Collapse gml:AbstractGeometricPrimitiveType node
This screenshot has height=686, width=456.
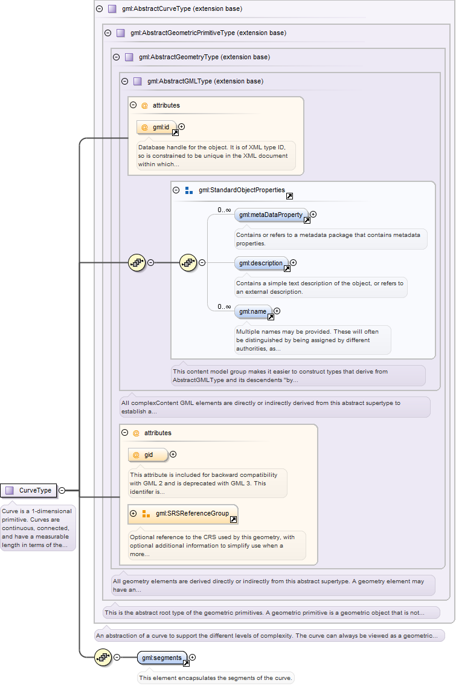[108, 33]
